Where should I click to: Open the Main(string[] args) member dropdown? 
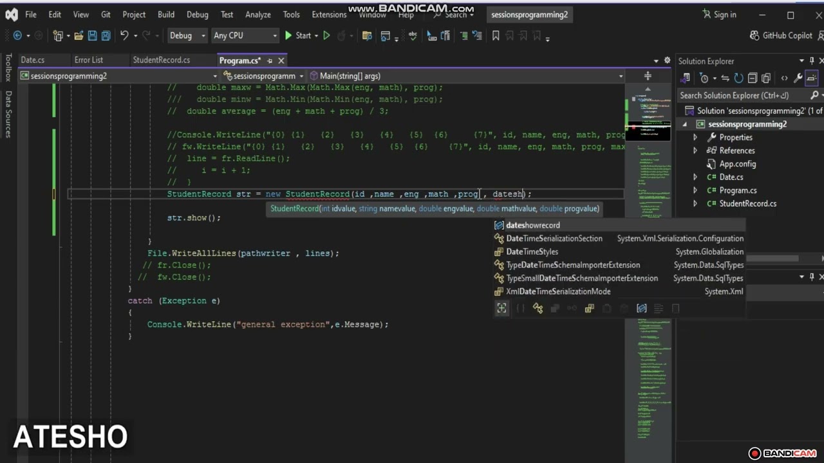click(x=467, y=76)
